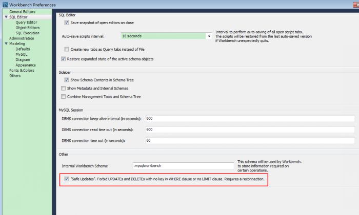Select General Editors in the sidebar
The image size is (359, 215).
23,12
